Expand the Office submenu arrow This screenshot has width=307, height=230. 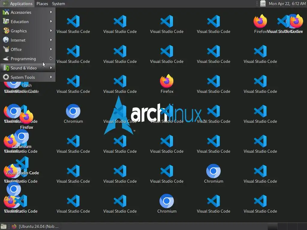[51, 49]
